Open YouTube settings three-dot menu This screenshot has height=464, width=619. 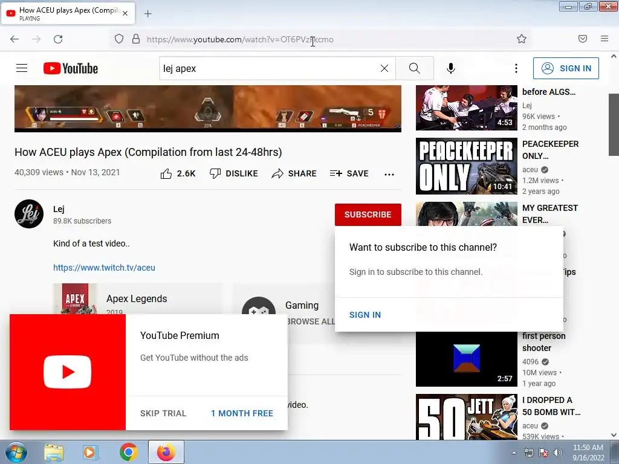[516, 68]
